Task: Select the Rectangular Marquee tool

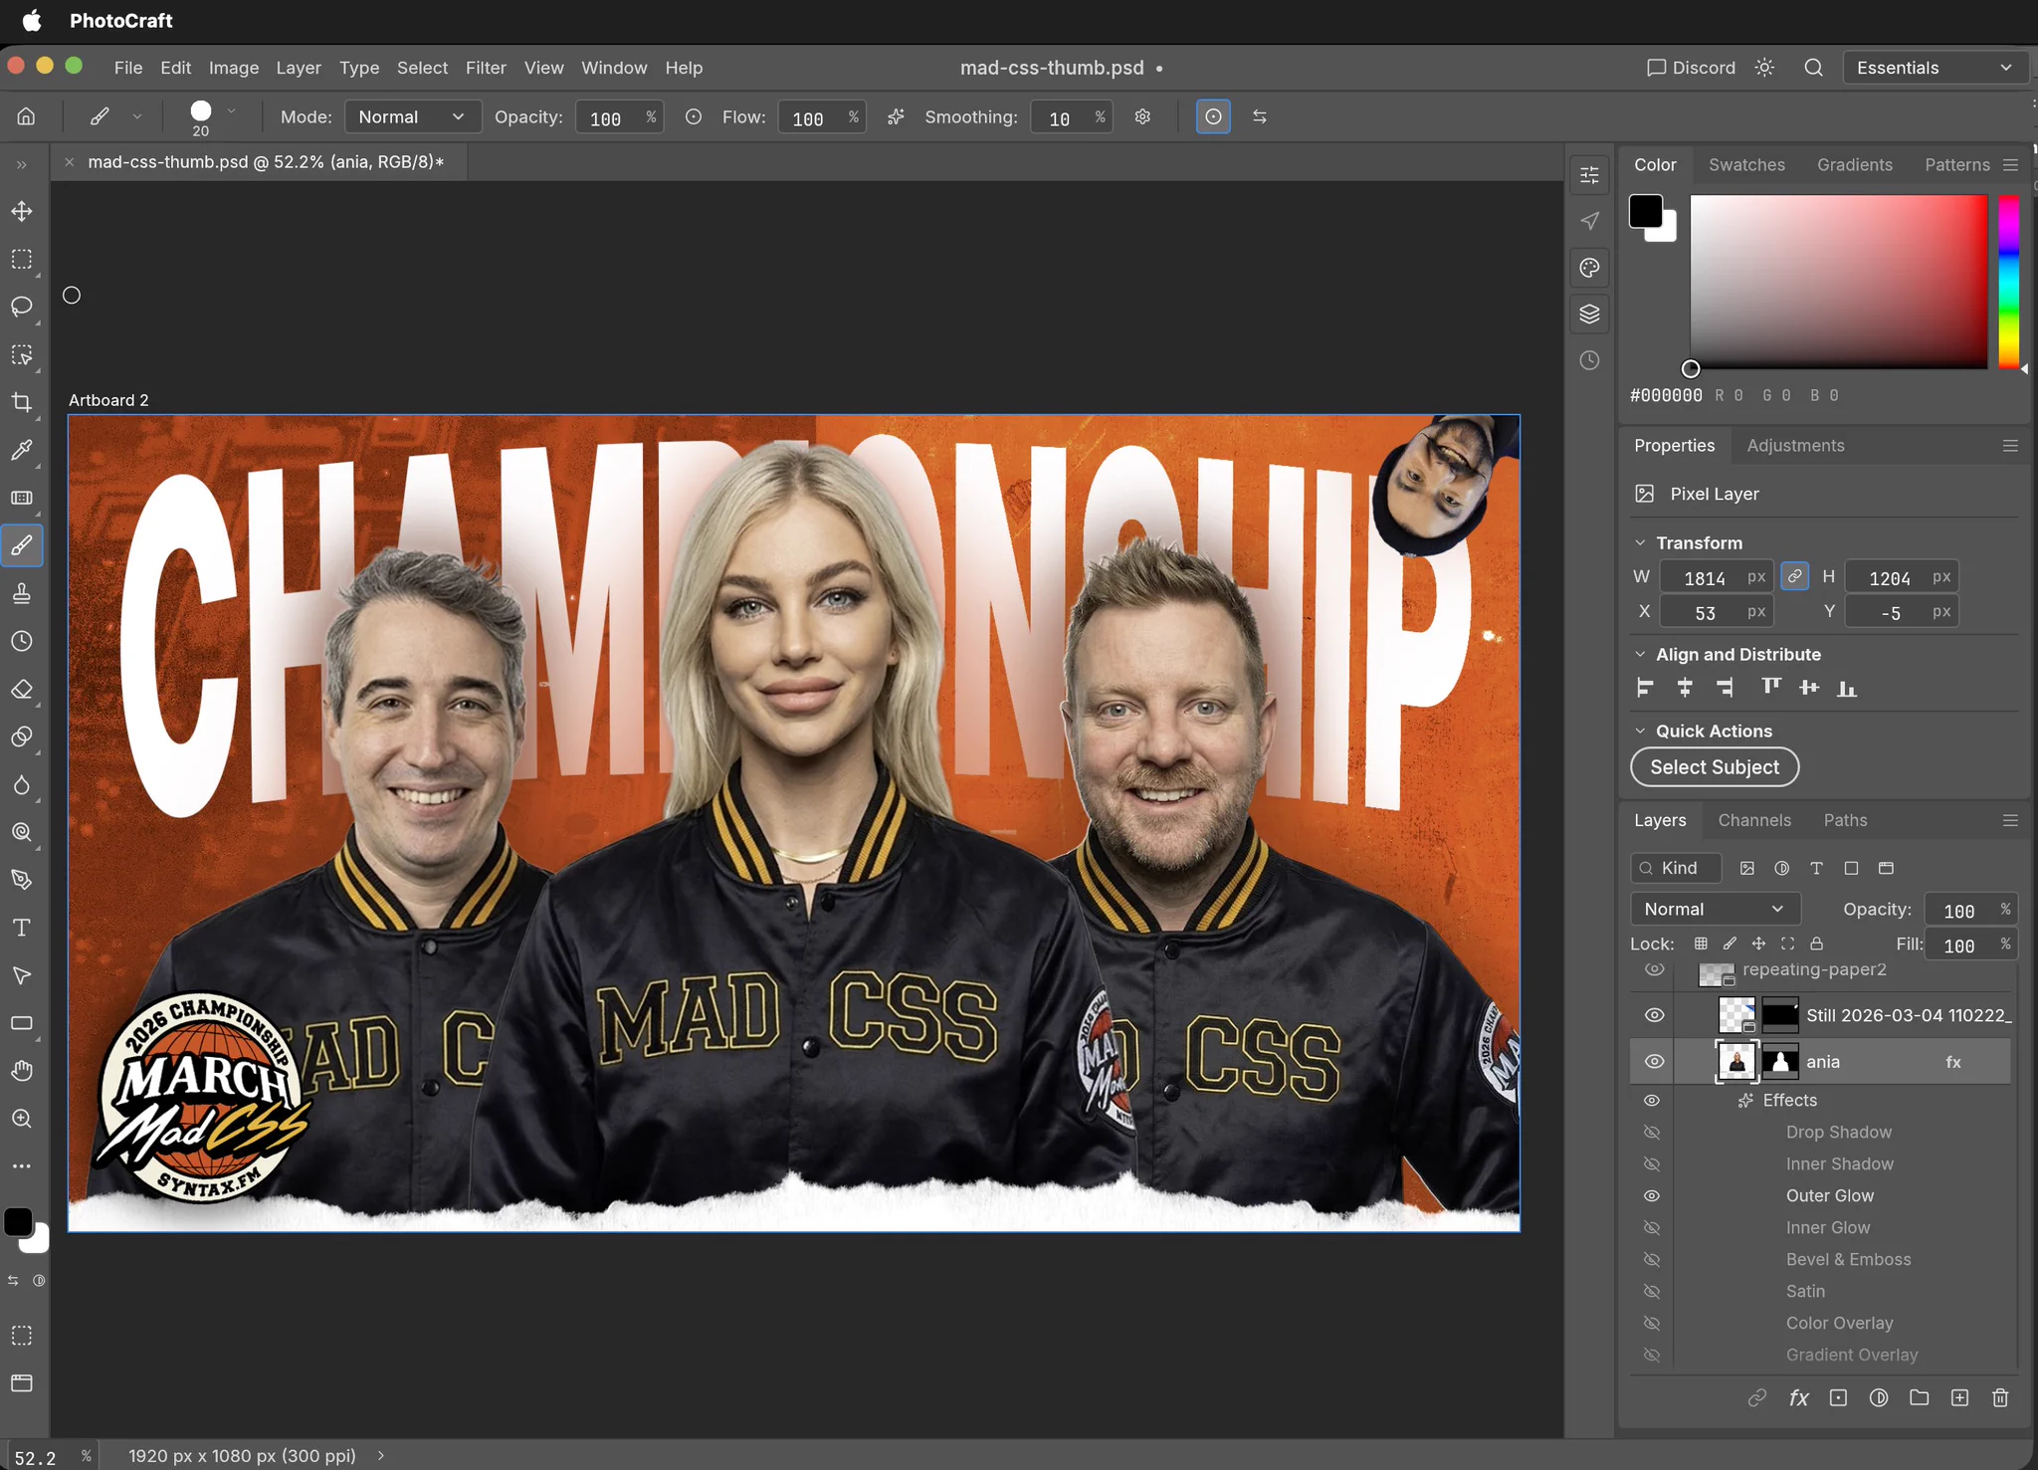Action: tap(22, 259)
